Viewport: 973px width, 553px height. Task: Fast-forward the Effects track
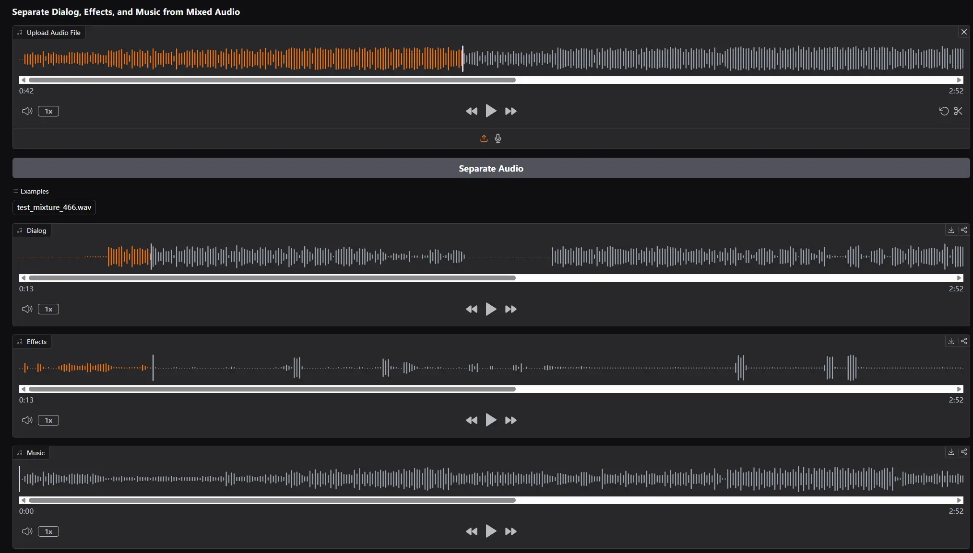[511, 420]
